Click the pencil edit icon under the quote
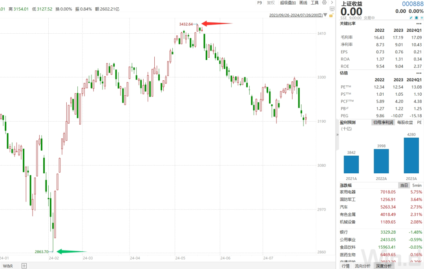This screenshot has height=269, width=424. coord(411,18)
